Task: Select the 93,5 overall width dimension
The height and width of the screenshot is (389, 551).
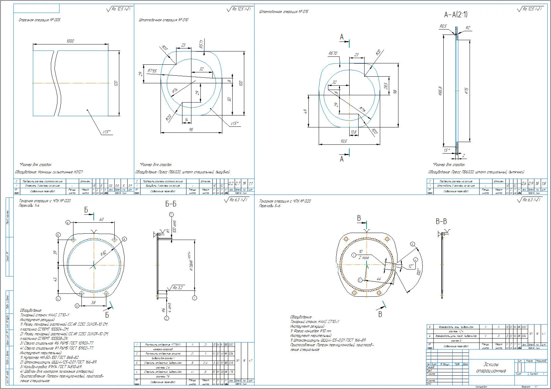Action: point(344,141)
